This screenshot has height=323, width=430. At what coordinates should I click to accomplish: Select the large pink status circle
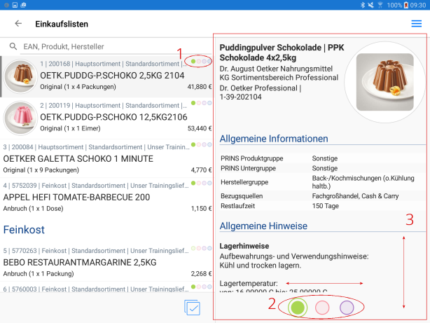point(322,308)
